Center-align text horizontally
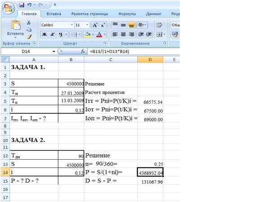The width and height of the screenshot is (273, 202). (123, 34)
